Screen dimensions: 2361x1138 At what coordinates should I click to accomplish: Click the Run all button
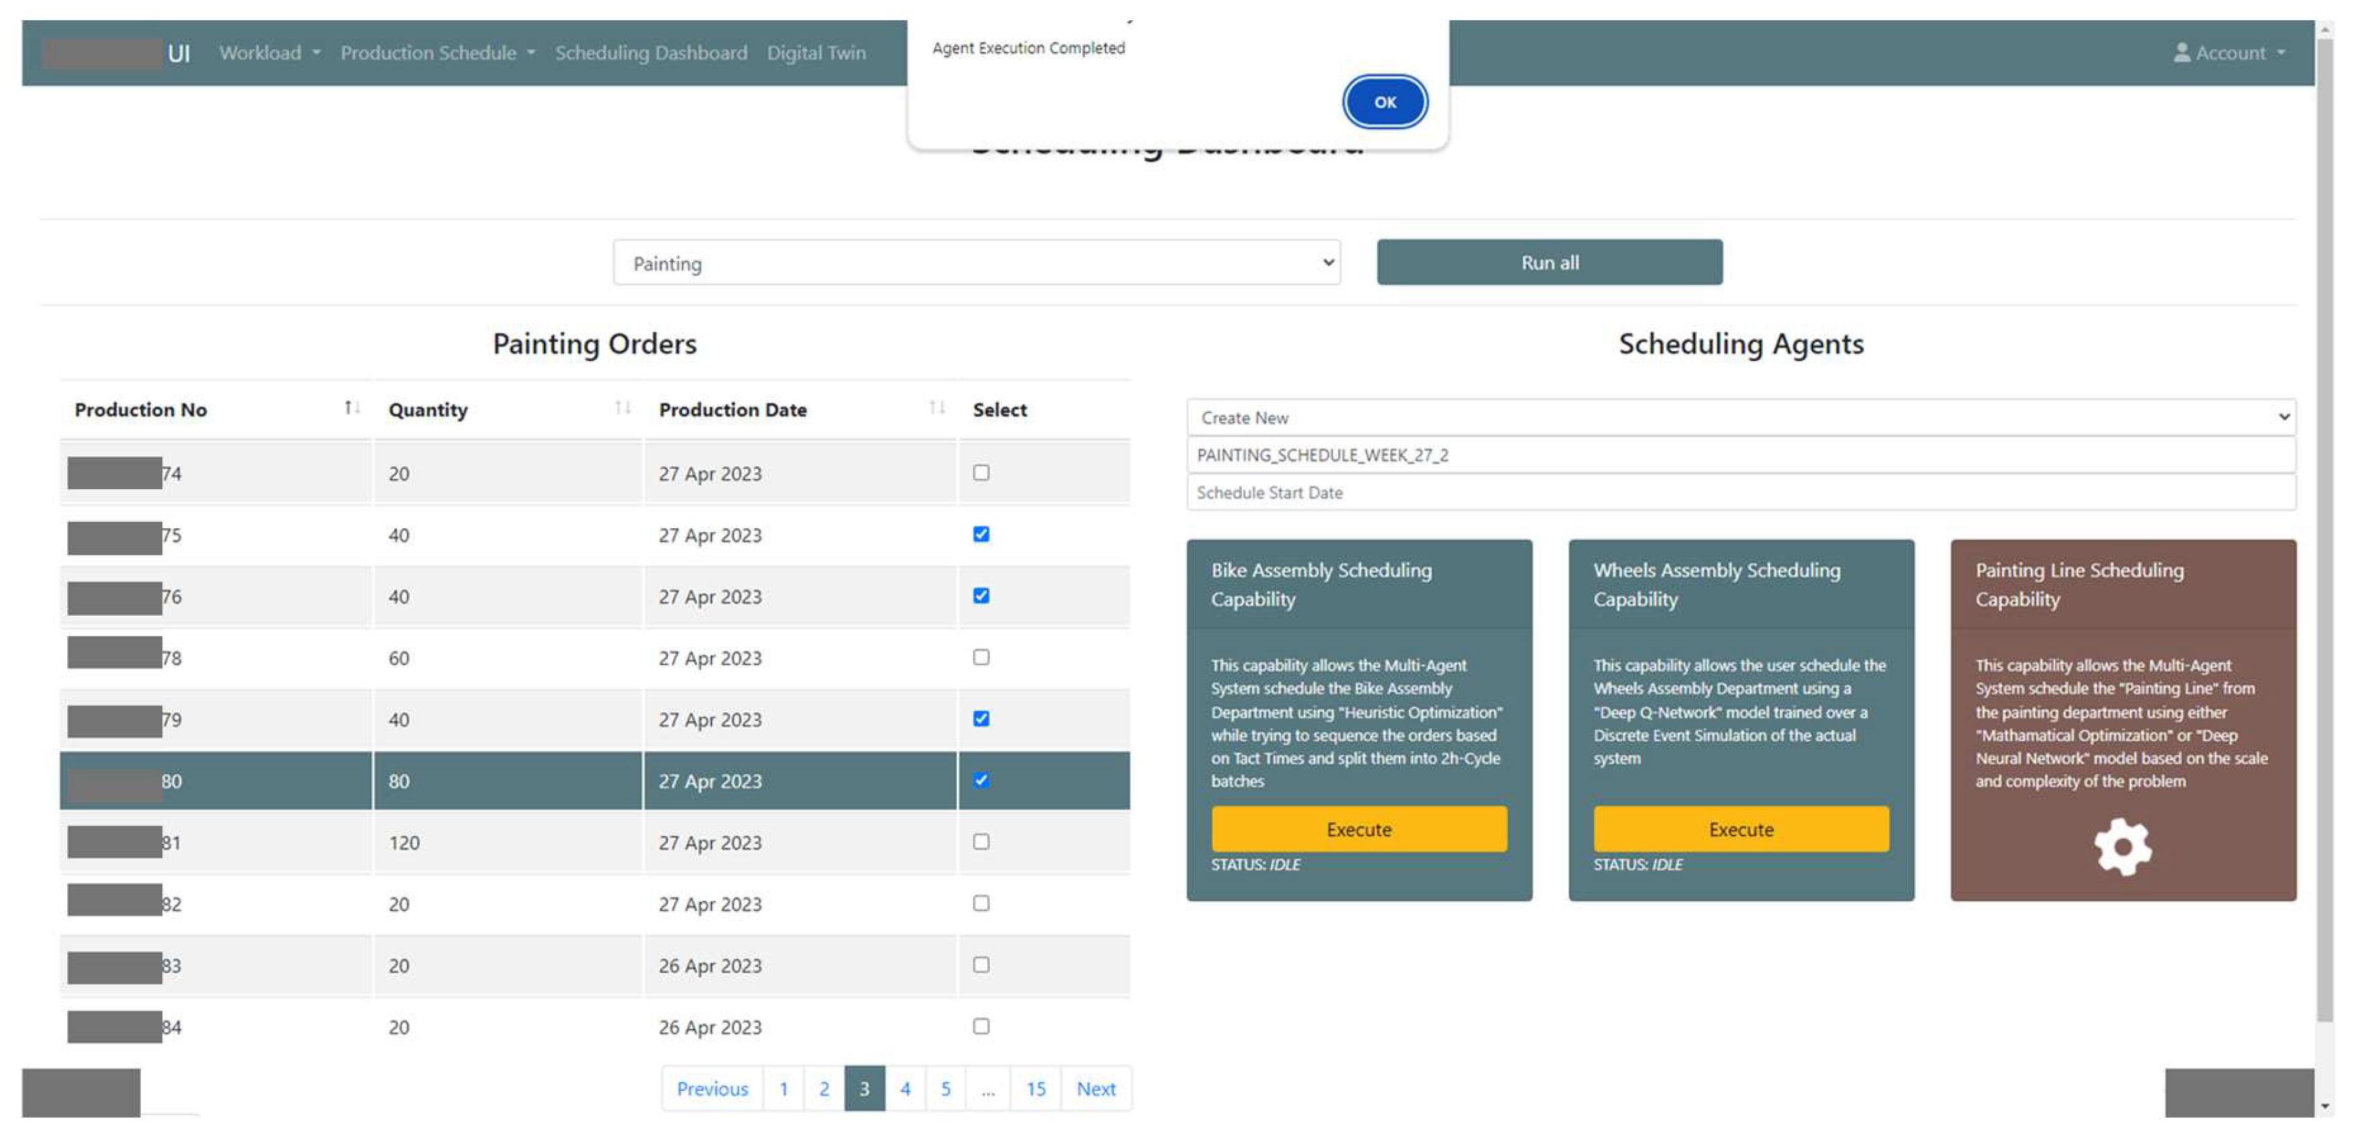[x=1549, y=263]
